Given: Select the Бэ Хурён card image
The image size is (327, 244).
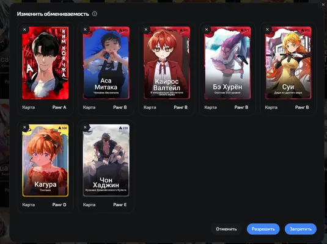Looking at the screenshot, I should click(x=227, y=63).
